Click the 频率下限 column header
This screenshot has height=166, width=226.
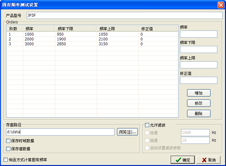[76, 29]
